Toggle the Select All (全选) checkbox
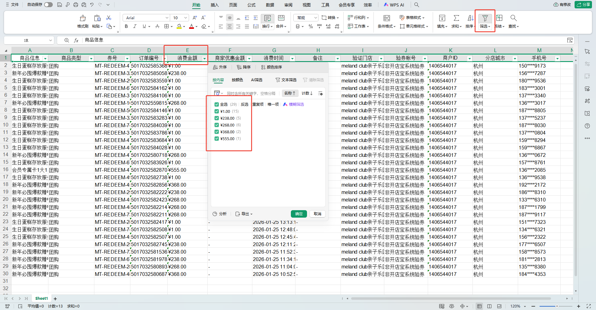Viewport: 596px width, 310px height. (x=217, y=104)
